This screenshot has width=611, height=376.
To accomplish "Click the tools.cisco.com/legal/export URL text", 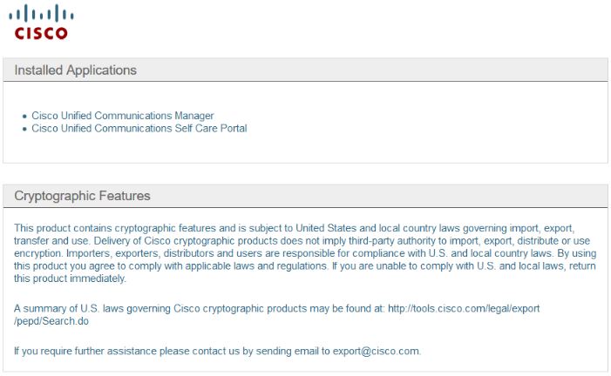I will pyautogui.click(x=464, y=308).
